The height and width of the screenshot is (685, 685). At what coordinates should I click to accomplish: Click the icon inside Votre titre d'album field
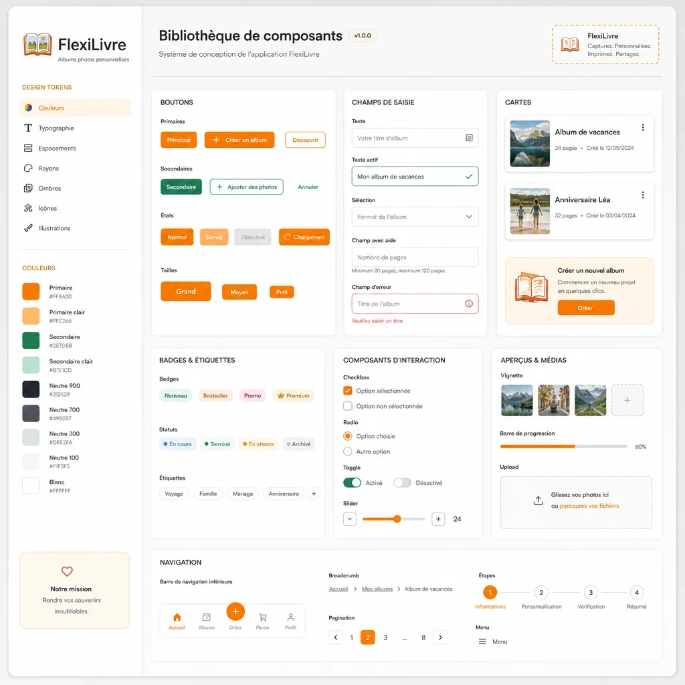point(469,138)
